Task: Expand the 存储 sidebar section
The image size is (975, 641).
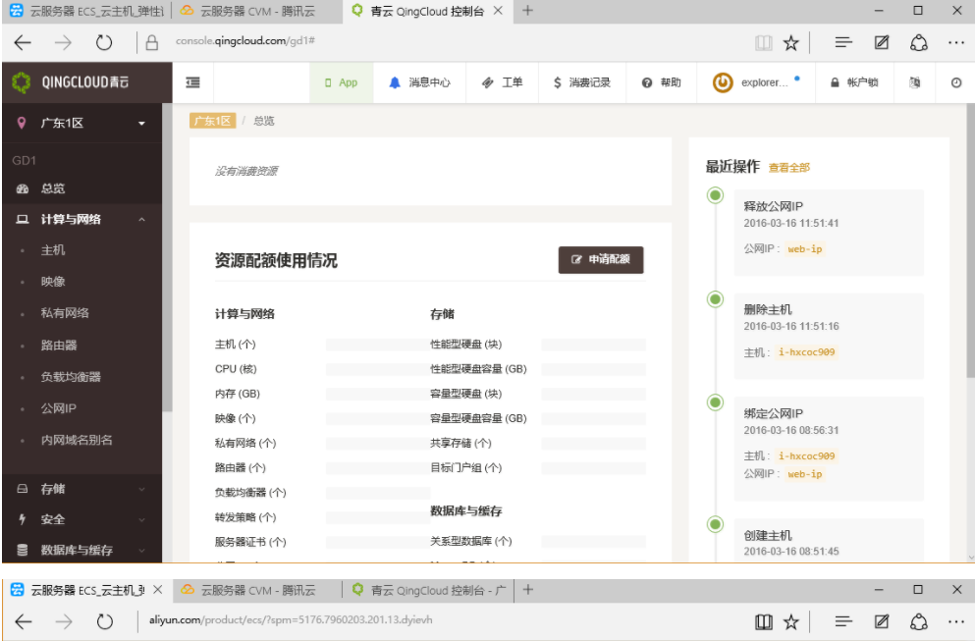Action: 81,489
